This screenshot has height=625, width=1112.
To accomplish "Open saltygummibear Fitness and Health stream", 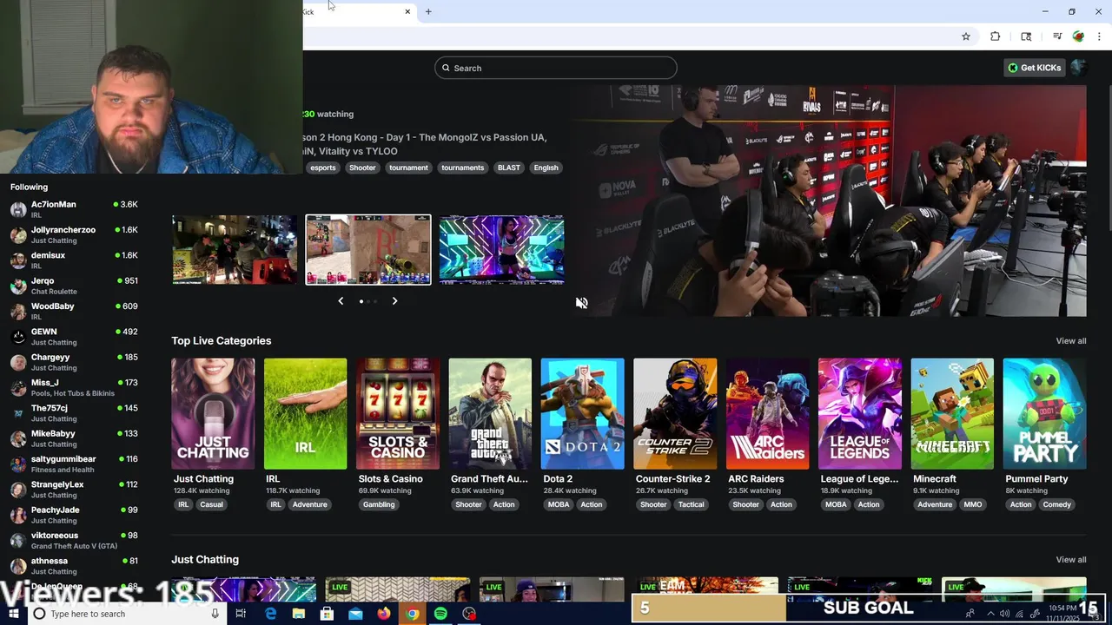I will 74,464.
